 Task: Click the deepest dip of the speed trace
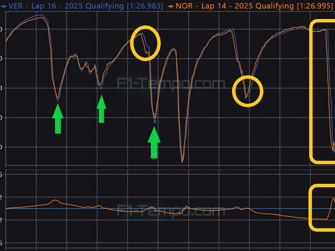point(182,161)
